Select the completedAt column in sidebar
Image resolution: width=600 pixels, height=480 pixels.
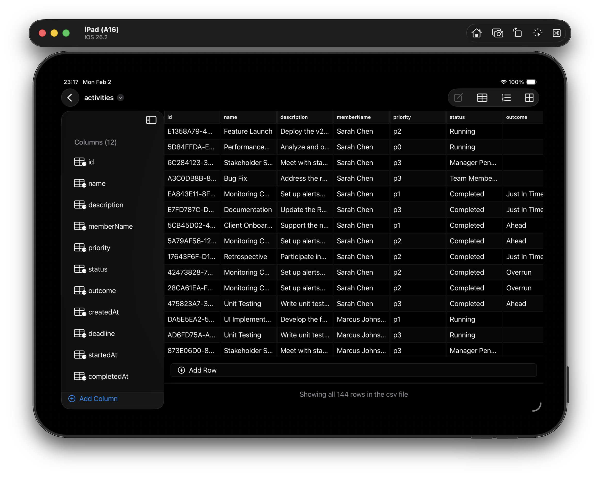[108, 376]
